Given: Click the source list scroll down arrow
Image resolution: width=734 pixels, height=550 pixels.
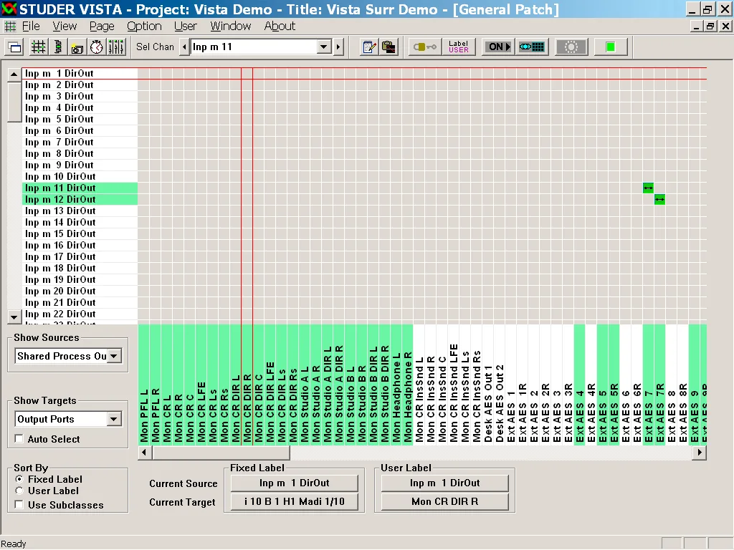Looking at the screenshot, I should [x=14, y=317].
